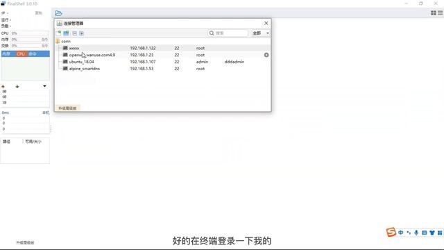Collapse all connections with minus icon
The image size is (444, 250).
coord(74,33)
